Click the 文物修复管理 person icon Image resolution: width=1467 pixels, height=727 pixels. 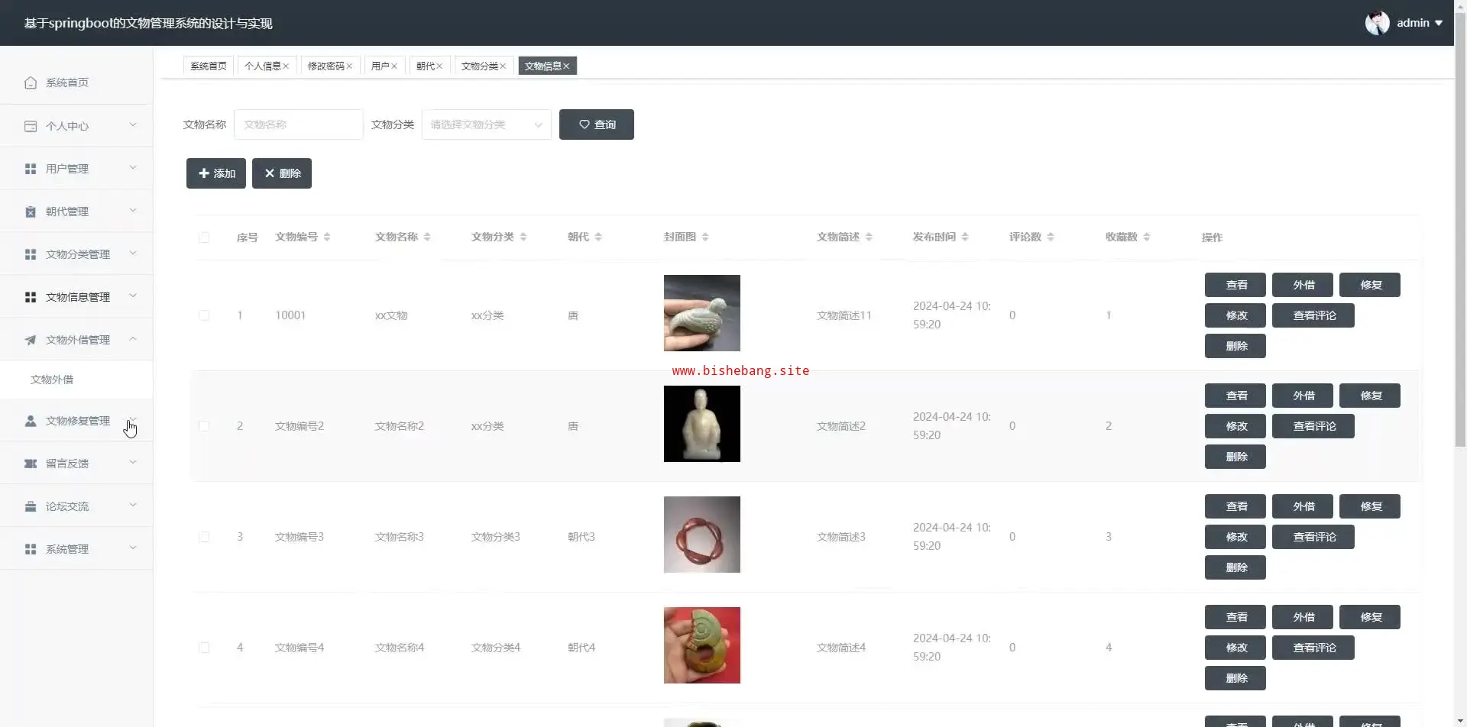[31, 421]
